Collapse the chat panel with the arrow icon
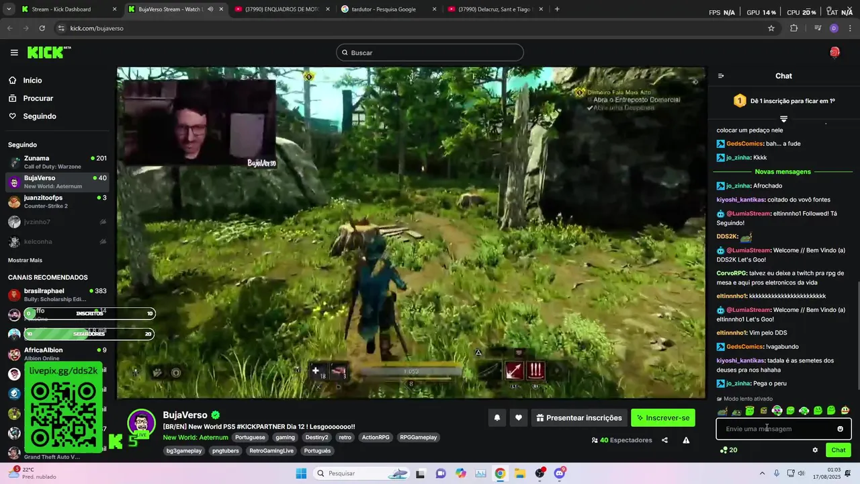The height and width of the screenshot is (484, 860). pyautogui.click(x=721, y=76)
